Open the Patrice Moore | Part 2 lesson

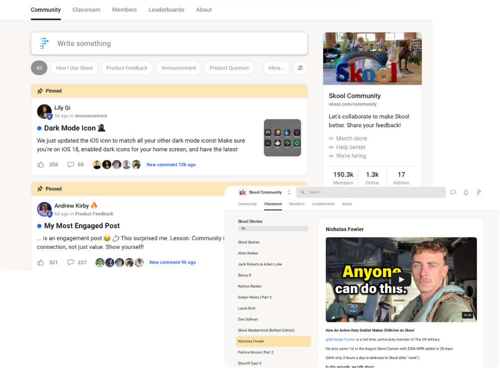256,353
